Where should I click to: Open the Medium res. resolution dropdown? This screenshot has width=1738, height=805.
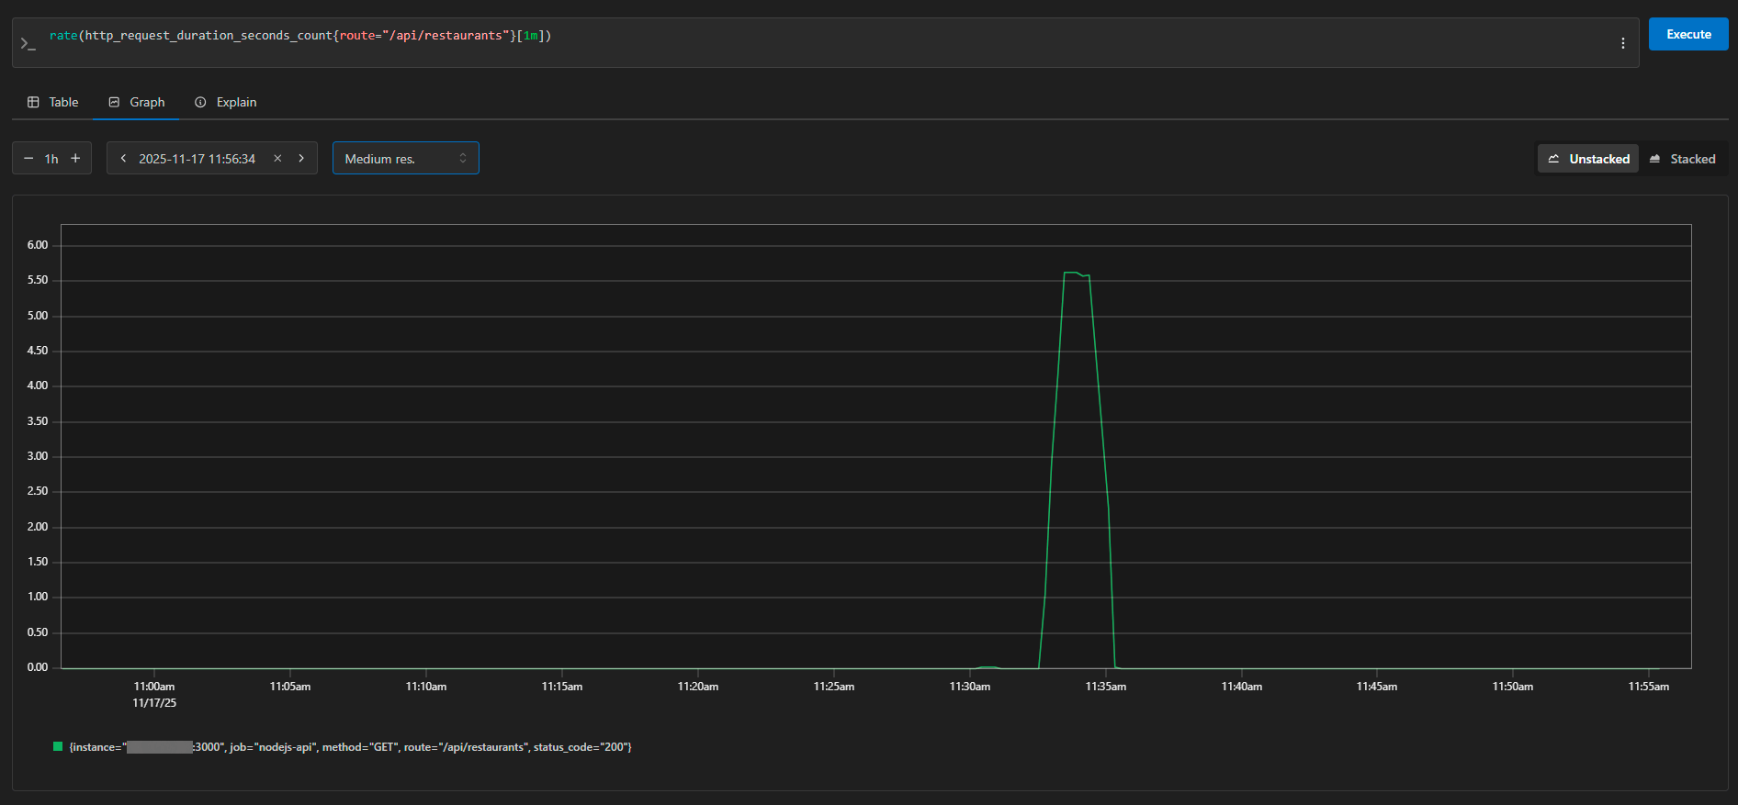405,159
